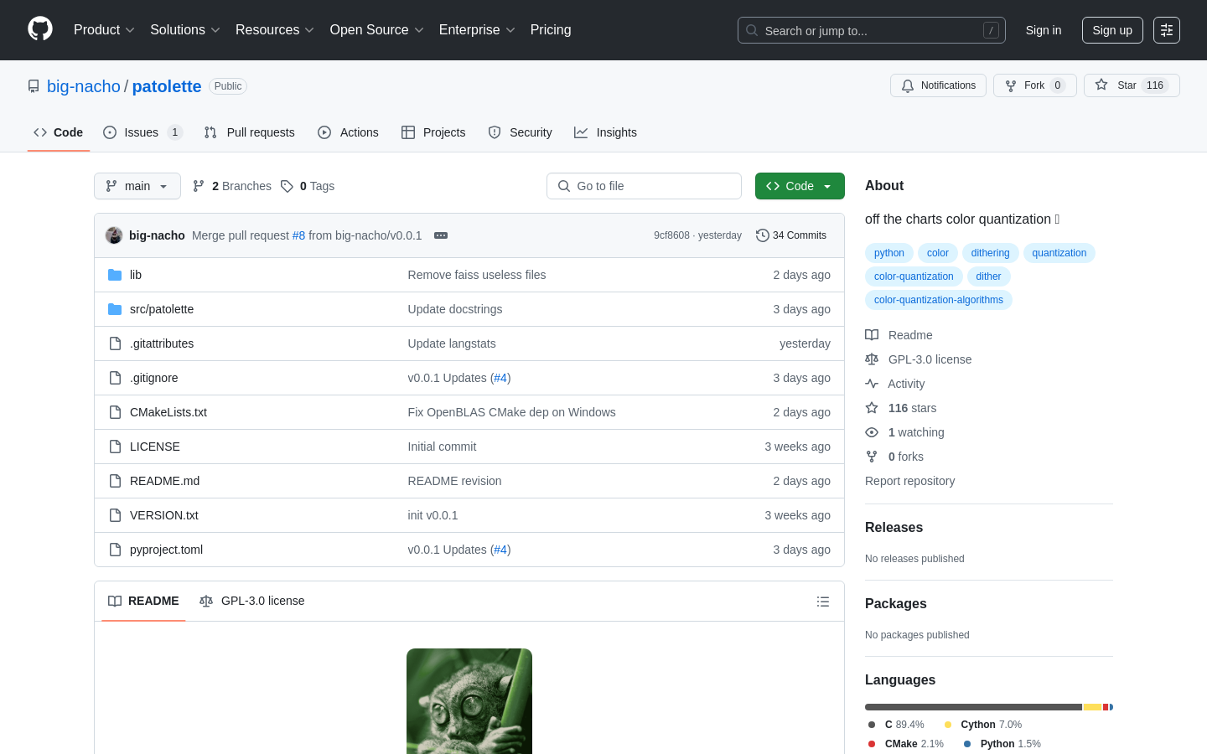Select the README tab in file viewer
The image size is (1207, 754).
(143, 601)
